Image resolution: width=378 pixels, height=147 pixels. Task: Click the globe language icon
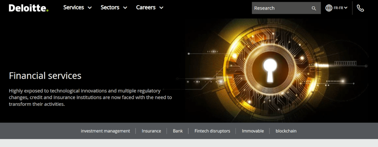tap(329, 8)
